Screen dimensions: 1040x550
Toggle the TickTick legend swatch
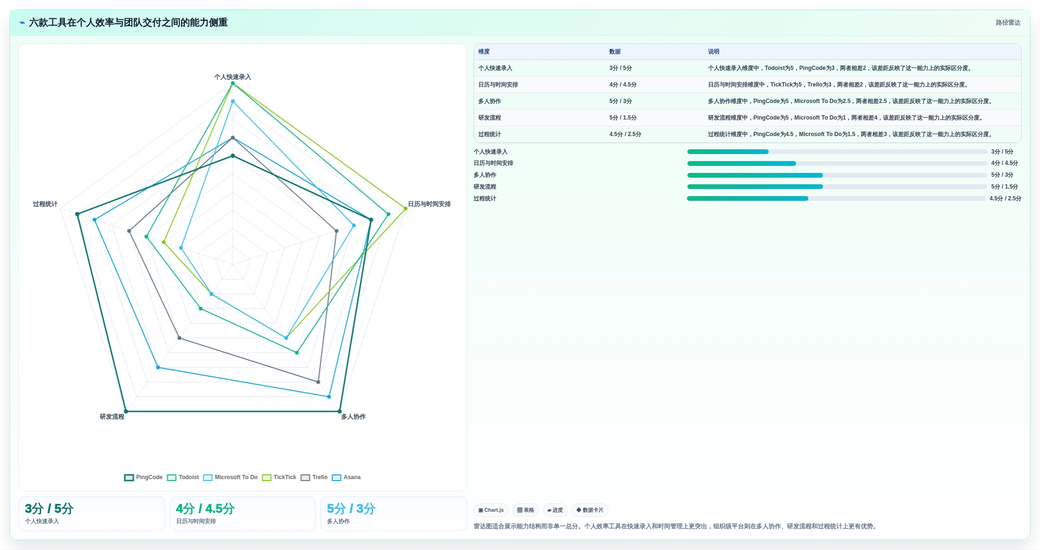(267, 478)
